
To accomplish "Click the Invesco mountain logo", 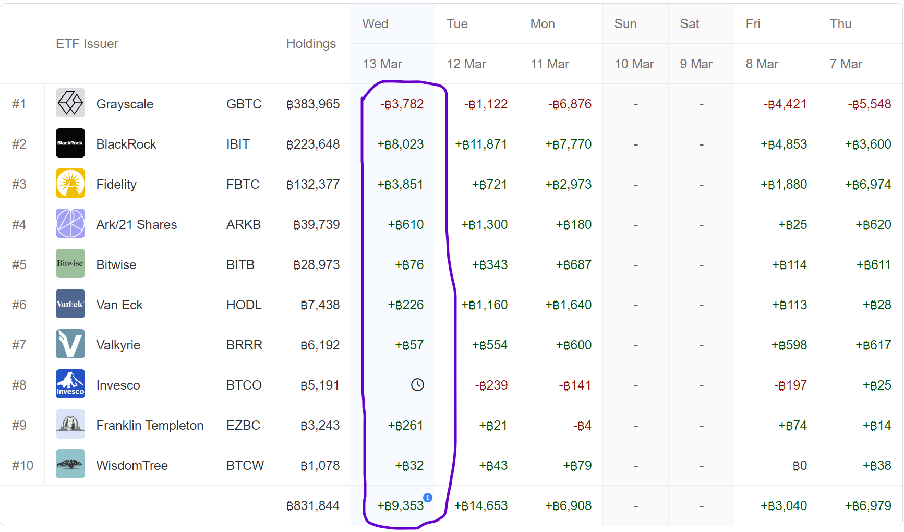I will (70, 384).
